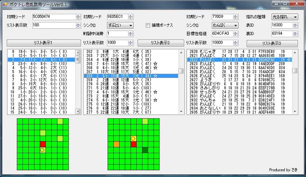This screenshot has height=177, width=306.
Task: Click the red cell in left grid
Action: 43,144
